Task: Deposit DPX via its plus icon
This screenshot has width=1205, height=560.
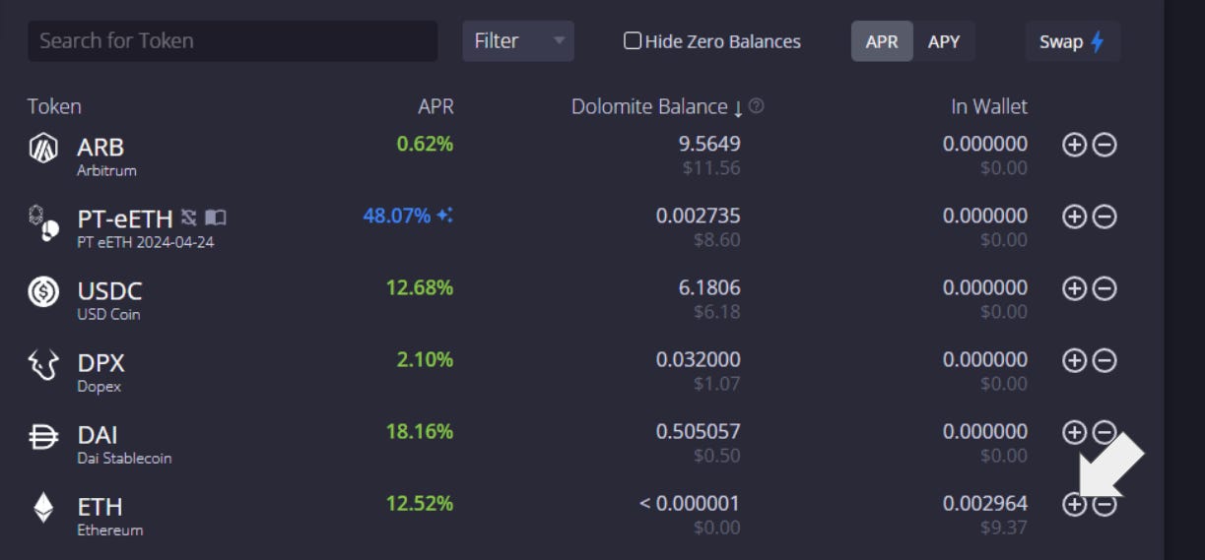Action: pyautogui.click(x=1074, y=360)
